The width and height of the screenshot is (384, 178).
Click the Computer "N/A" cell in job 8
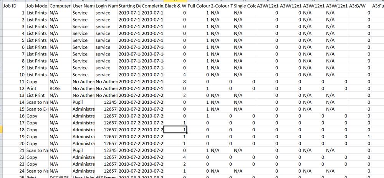click(x=60, y=61)
